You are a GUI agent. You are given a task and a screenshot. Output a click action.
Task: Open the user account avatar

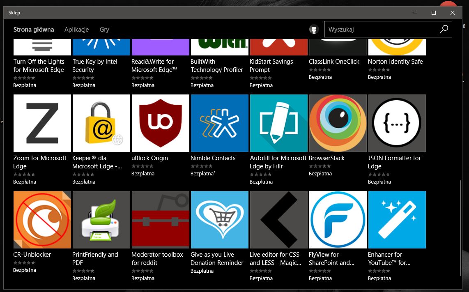point(314,29)
